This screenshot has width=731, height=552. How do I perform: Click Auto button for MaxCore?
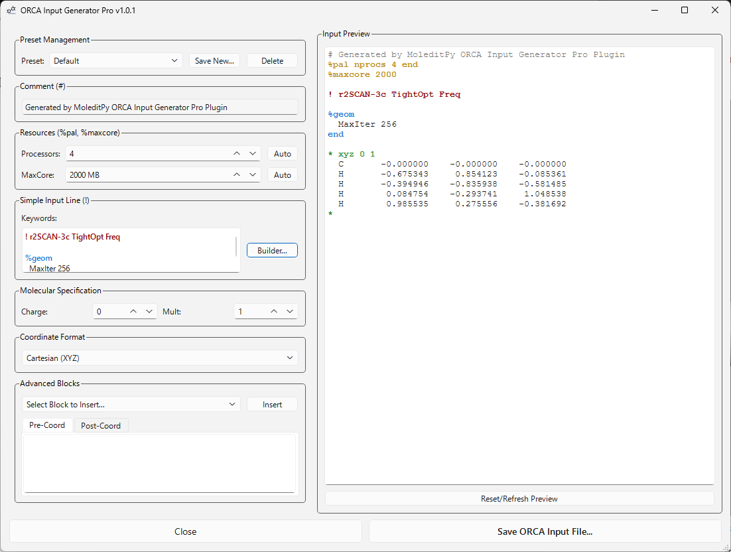click(283, 175)
